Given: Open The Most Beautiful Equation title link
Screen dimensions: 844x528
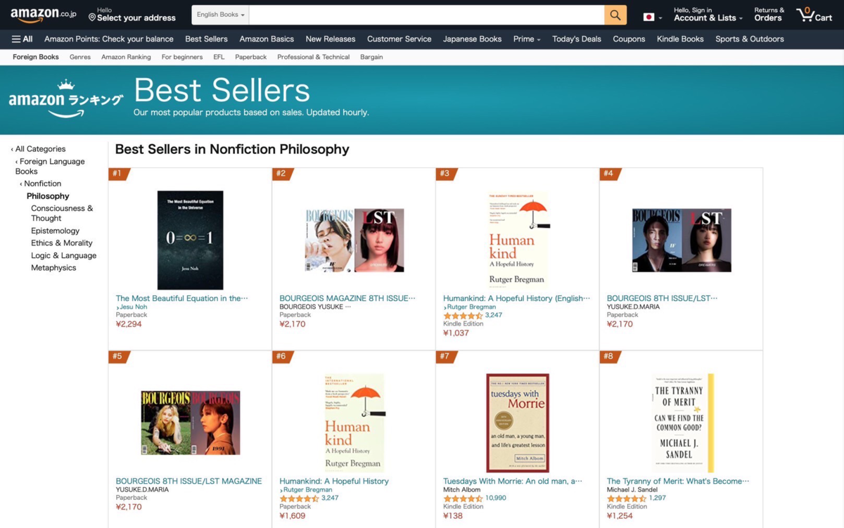Looking at the screenshot, I should 182,298.
